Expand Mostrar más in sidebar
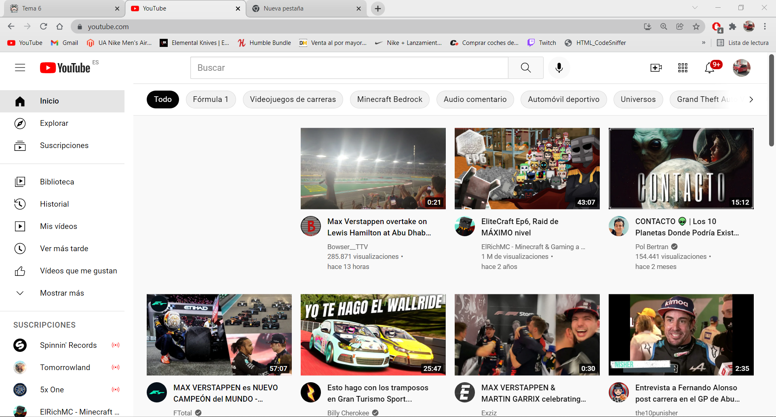Image resolution: width=776 pixels, height=417 pixels. pos(62,293)
